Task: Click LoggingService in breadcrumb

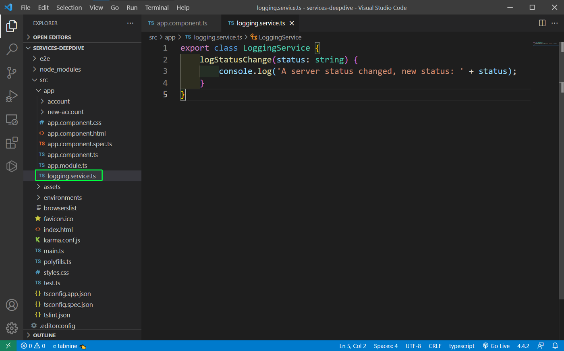Action: click(280, 37)
